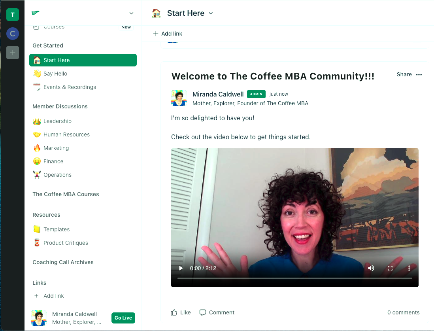Open Miranda Caldwell's profile avatar in sidebar footer
Image resolution: width=434 pixels, height=331 pixels.
(x=39, y=318)
